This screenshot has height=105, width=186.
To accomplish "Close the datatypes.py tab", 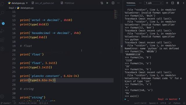I will [x=27, y=3].
